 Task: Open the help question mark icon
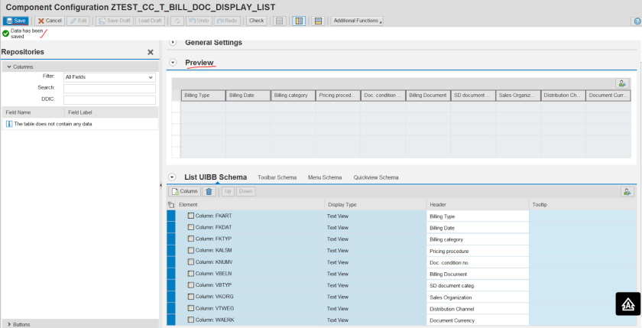635,21
